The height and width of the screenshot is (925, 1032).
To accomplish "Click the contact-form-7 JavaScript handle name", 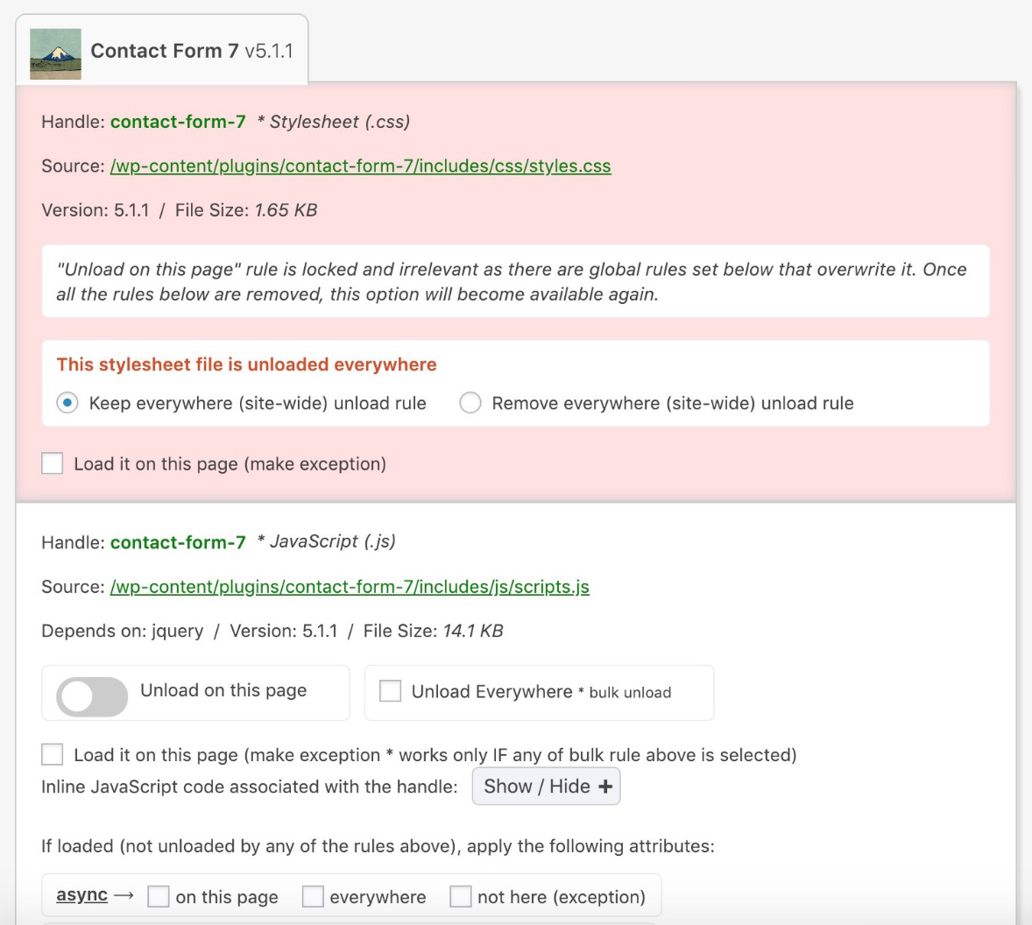I will (177, 542).
